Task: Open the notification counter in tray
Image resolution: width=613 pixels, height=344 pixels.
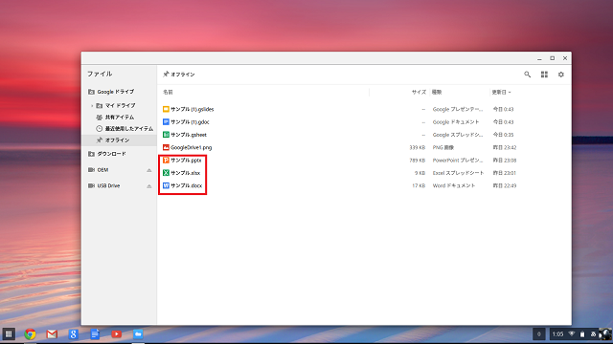Action: point(538,334)
